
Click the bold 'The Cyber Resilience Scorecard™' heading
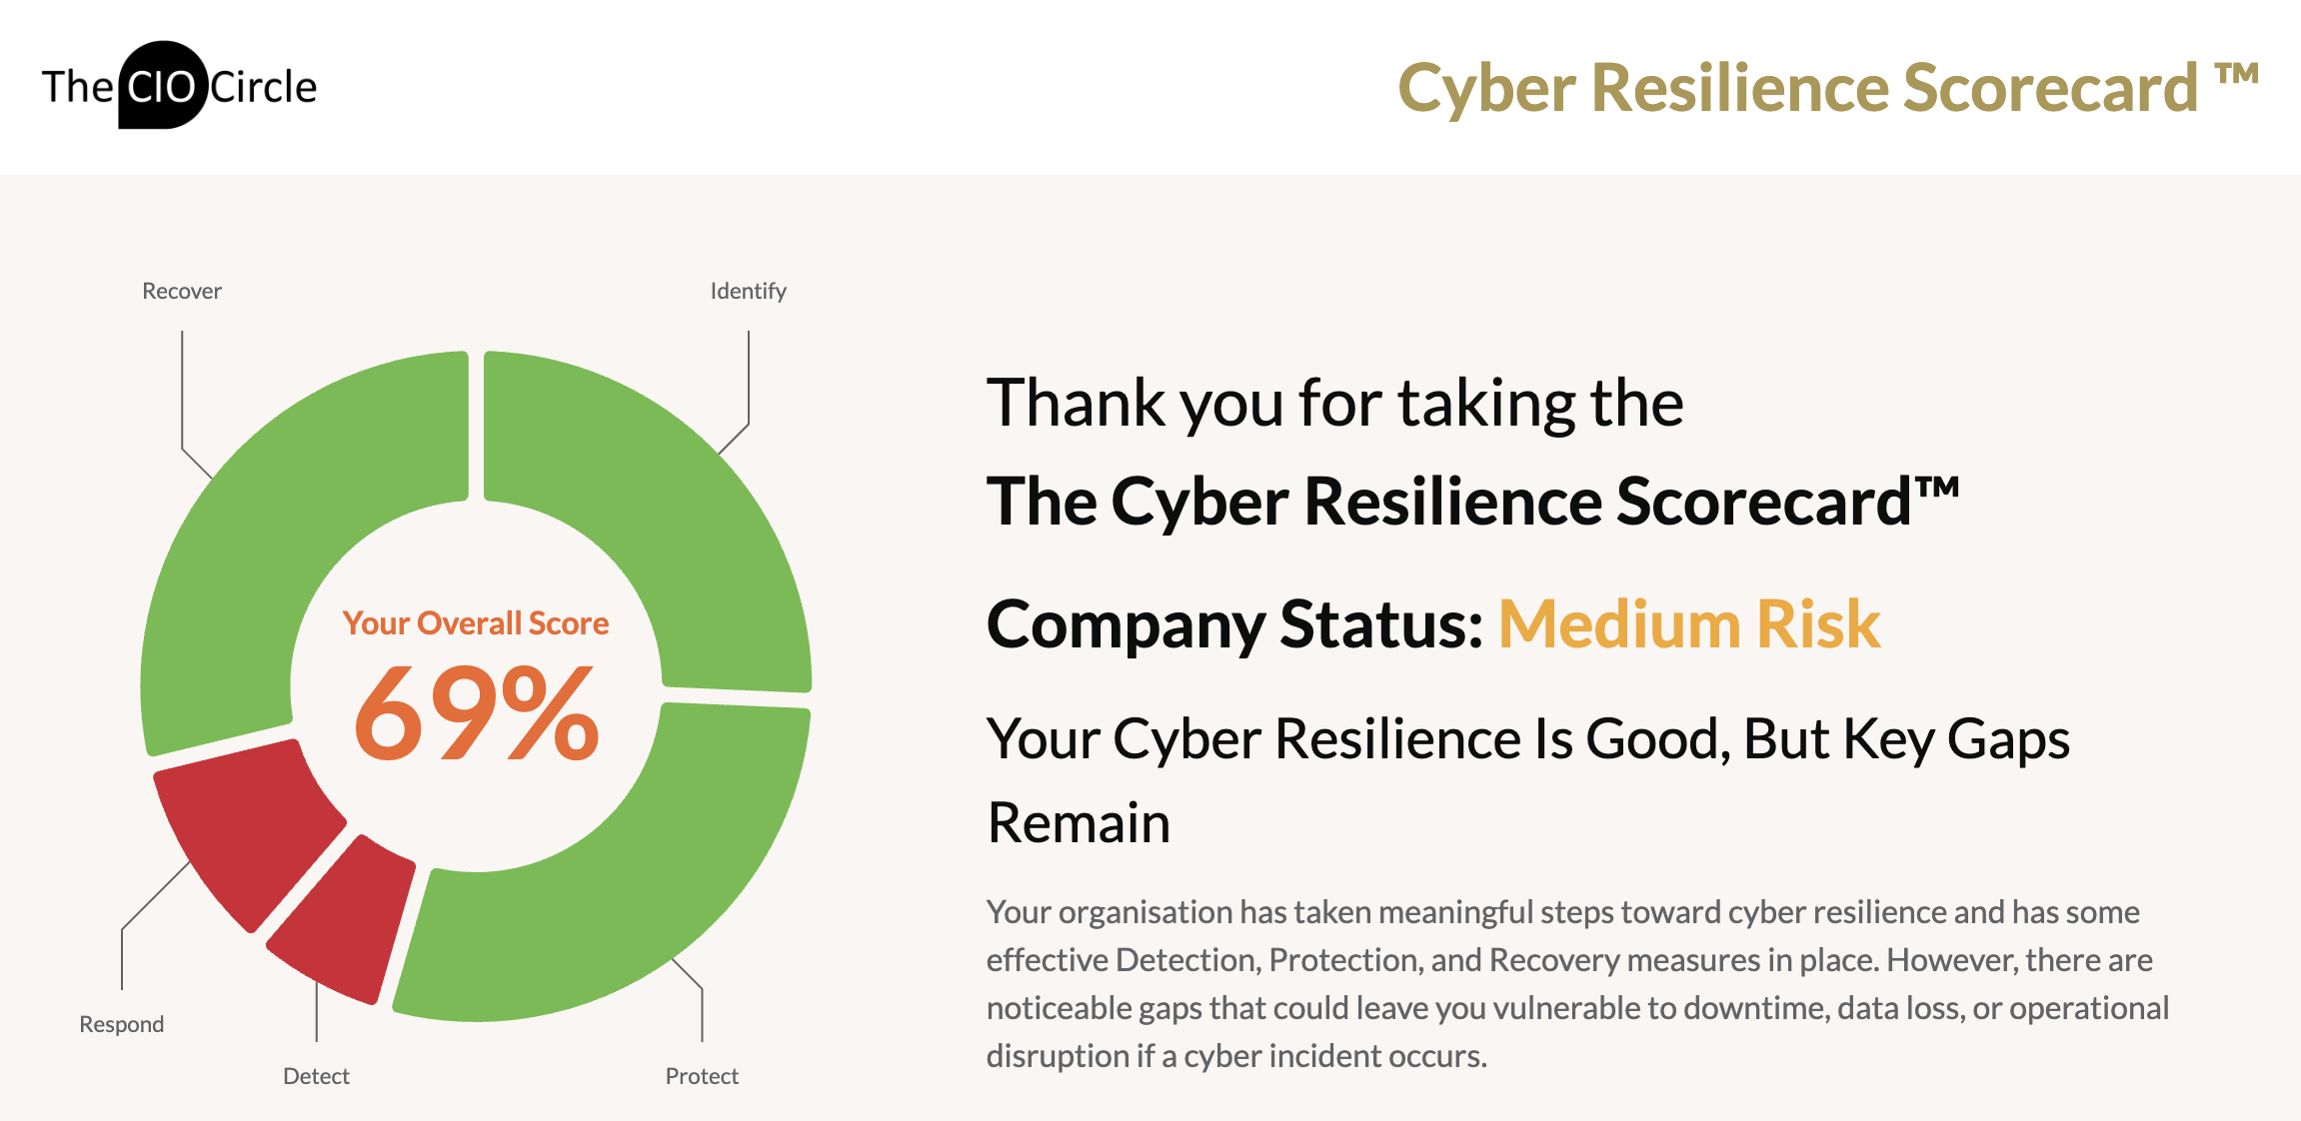[x=1472, y=501]
